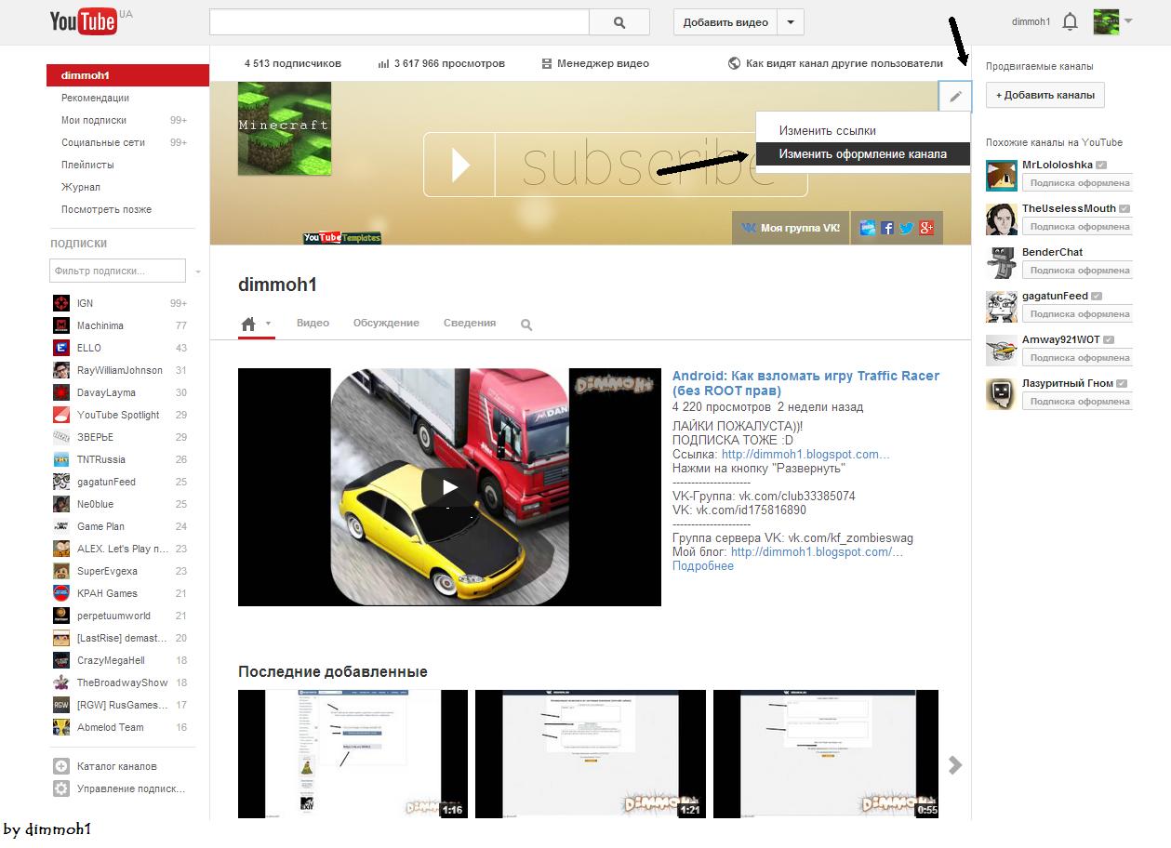This screenshot has width=1171, height=848.
Task: Click gagatunFeed suggested channel avatar
Action: [x=1002, y=306]
